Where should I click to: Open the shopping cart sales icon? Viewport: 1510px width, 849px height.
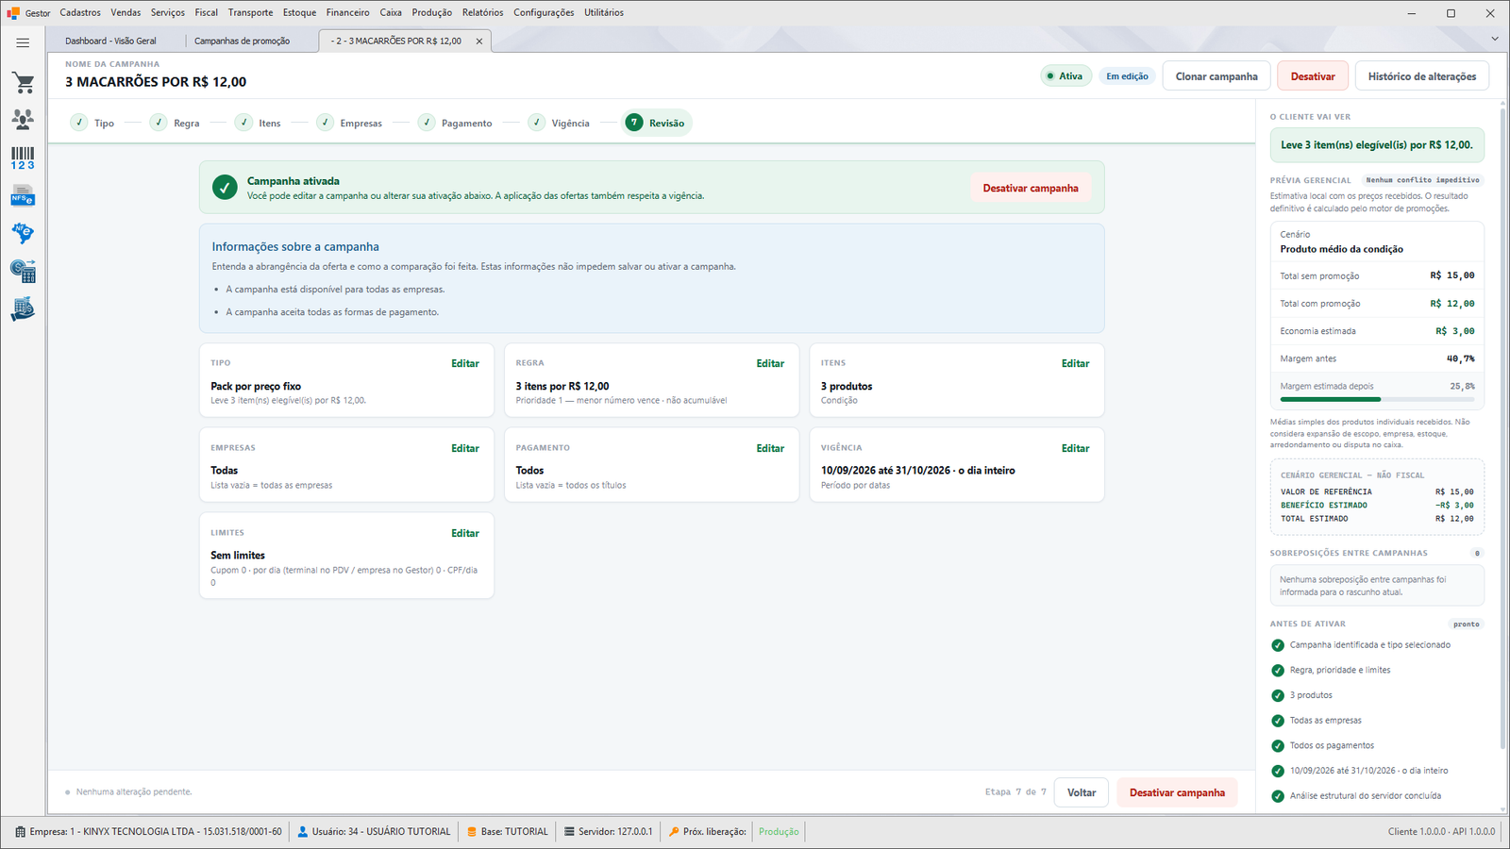[23, 83]
